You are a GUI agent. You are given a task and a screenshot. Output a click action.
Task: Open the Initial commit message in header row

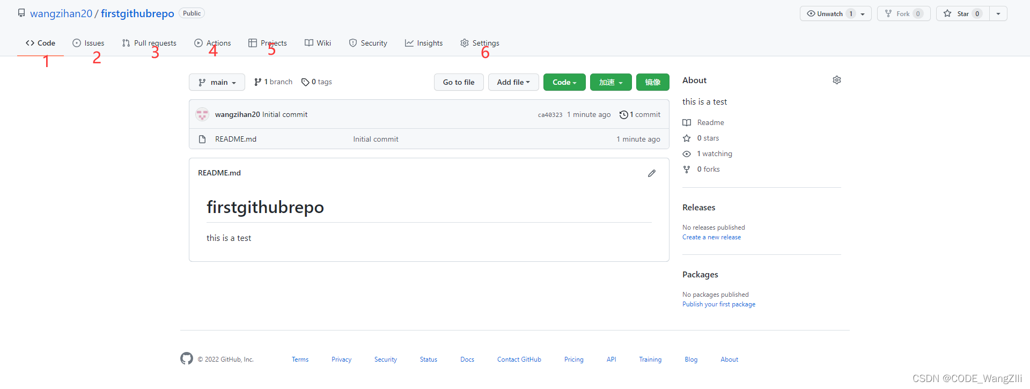(x=285, y=114)
